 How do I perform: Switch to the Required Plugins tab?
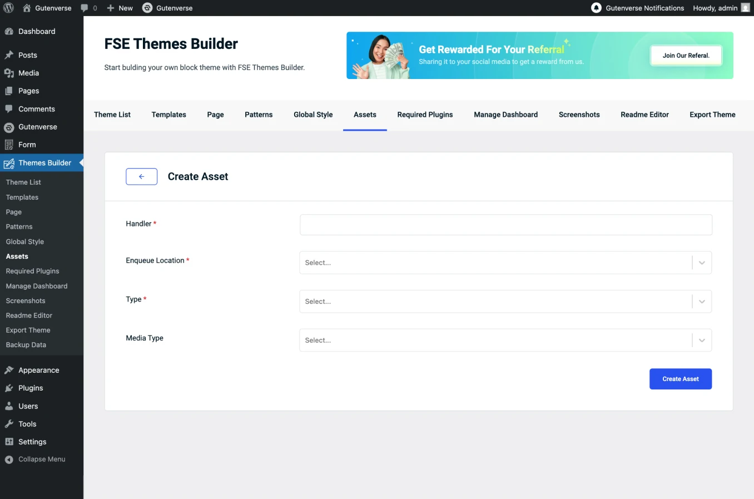(x=425, y=115)
